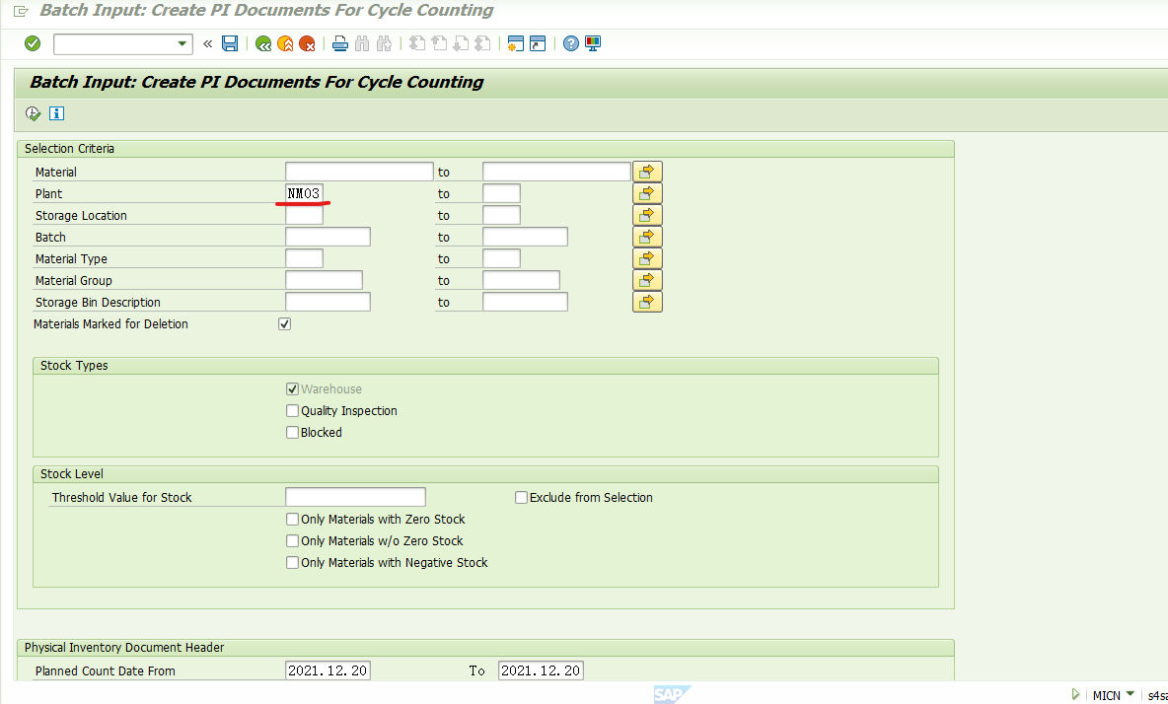Click the yellow Exit icon
Image resolution: width=1168 pixels, height=704 pixels.
point(285,44)
